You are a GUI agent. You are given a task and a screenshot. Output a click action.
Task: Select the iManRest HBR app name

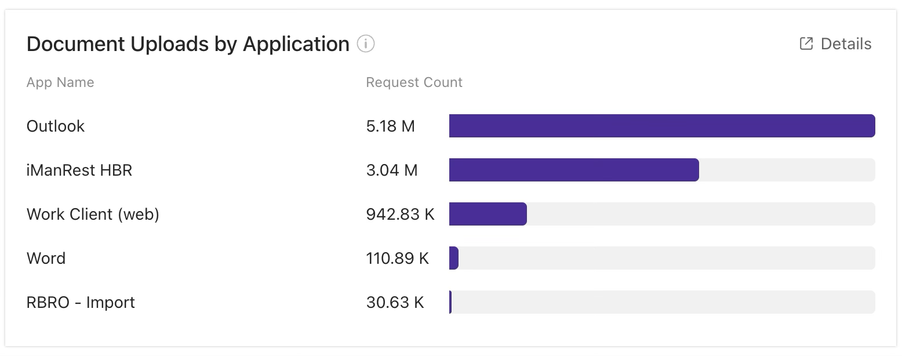coord(79,170)
